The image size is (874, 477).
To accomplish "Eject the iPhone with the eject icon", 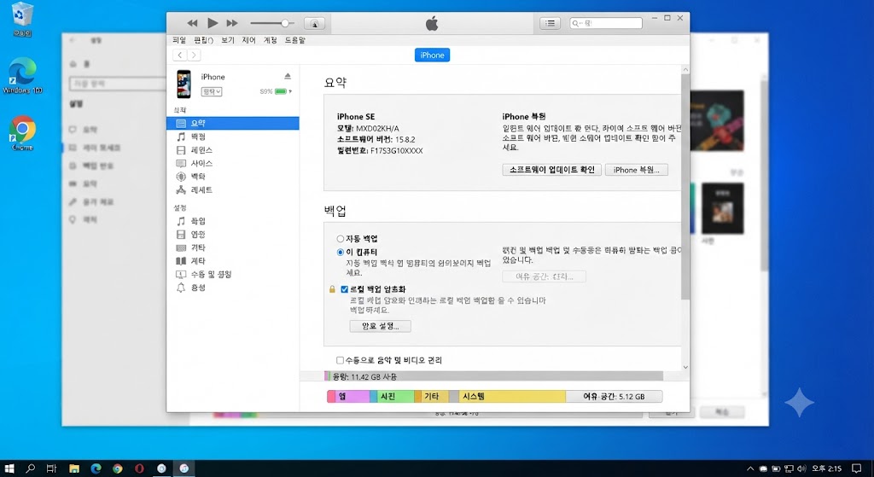I will 288,76.
